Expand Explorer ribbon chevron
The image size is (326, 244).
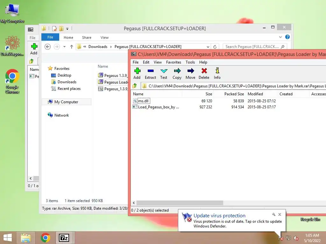[280, 37]
